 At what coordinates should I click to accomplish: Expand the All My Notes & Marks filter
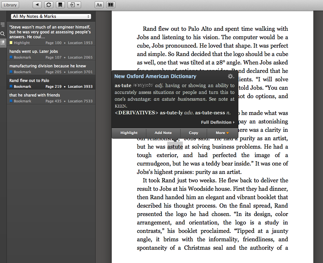(51, 17)
